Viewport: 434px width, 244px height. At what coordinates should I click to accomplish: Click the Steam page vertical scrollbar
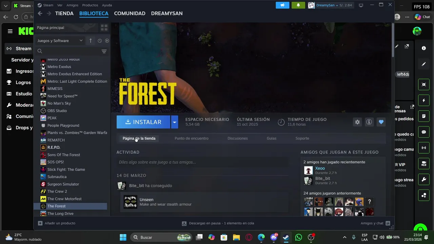click(x=393, y=40)
